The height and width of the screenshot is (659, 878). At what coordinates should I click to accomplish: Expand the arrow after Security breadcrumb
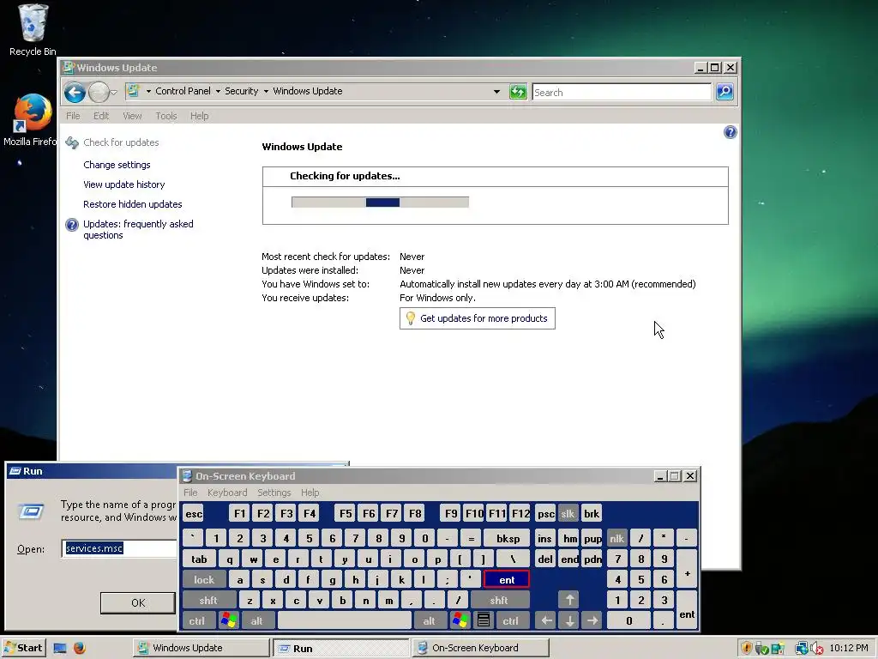click(x=266, y=91)
